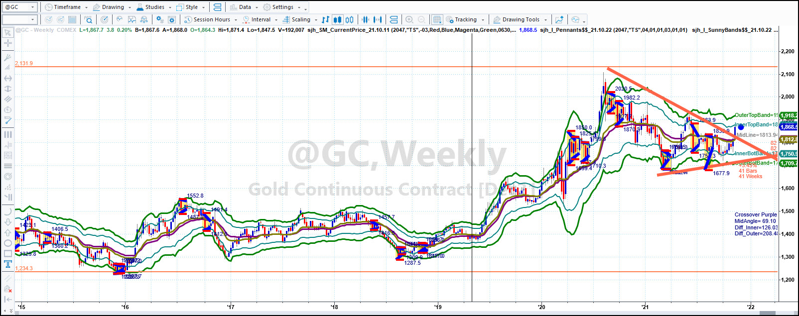Click the orange 1,234.3 horizontal line label
Screen dimensions: 799x316
pyautogui.click(x=24, y=268)
